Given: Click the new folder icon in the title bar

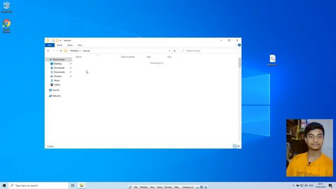Looking at the screenshot, I should pos(57,40).
